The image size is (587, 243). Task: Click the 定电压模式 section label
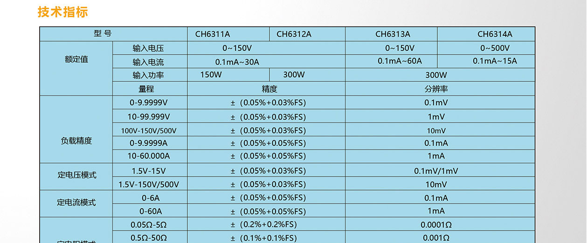(76, 175)
